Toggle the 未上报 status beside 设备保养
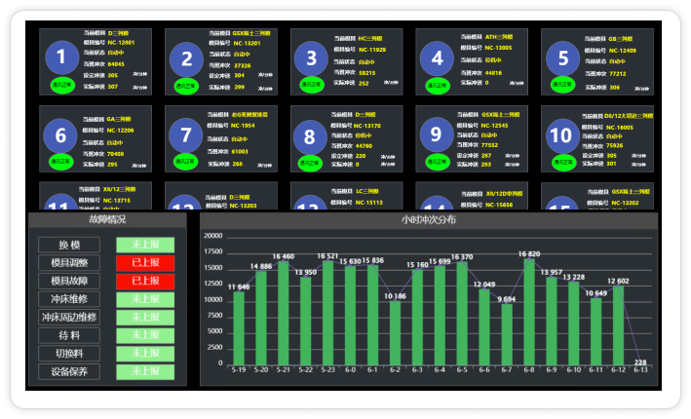 click(144, 371)
